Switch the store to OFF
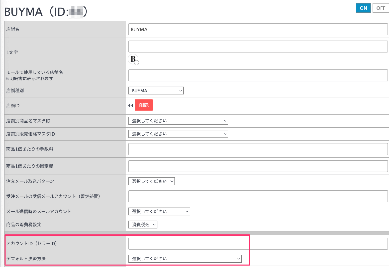 [x=381, y=8]
